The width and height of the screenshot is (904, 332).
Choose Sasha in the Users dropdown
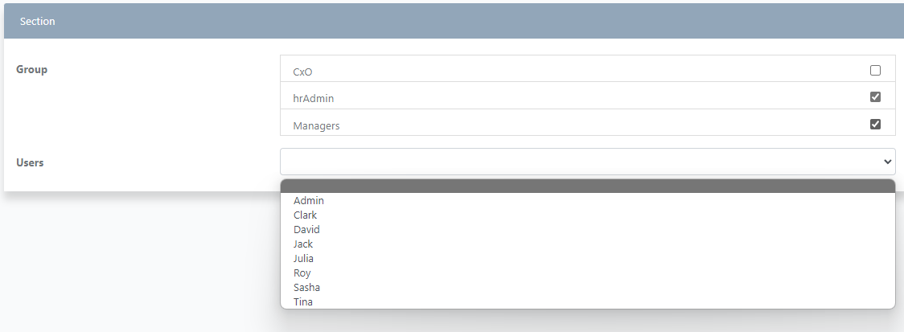coord(307,288)
